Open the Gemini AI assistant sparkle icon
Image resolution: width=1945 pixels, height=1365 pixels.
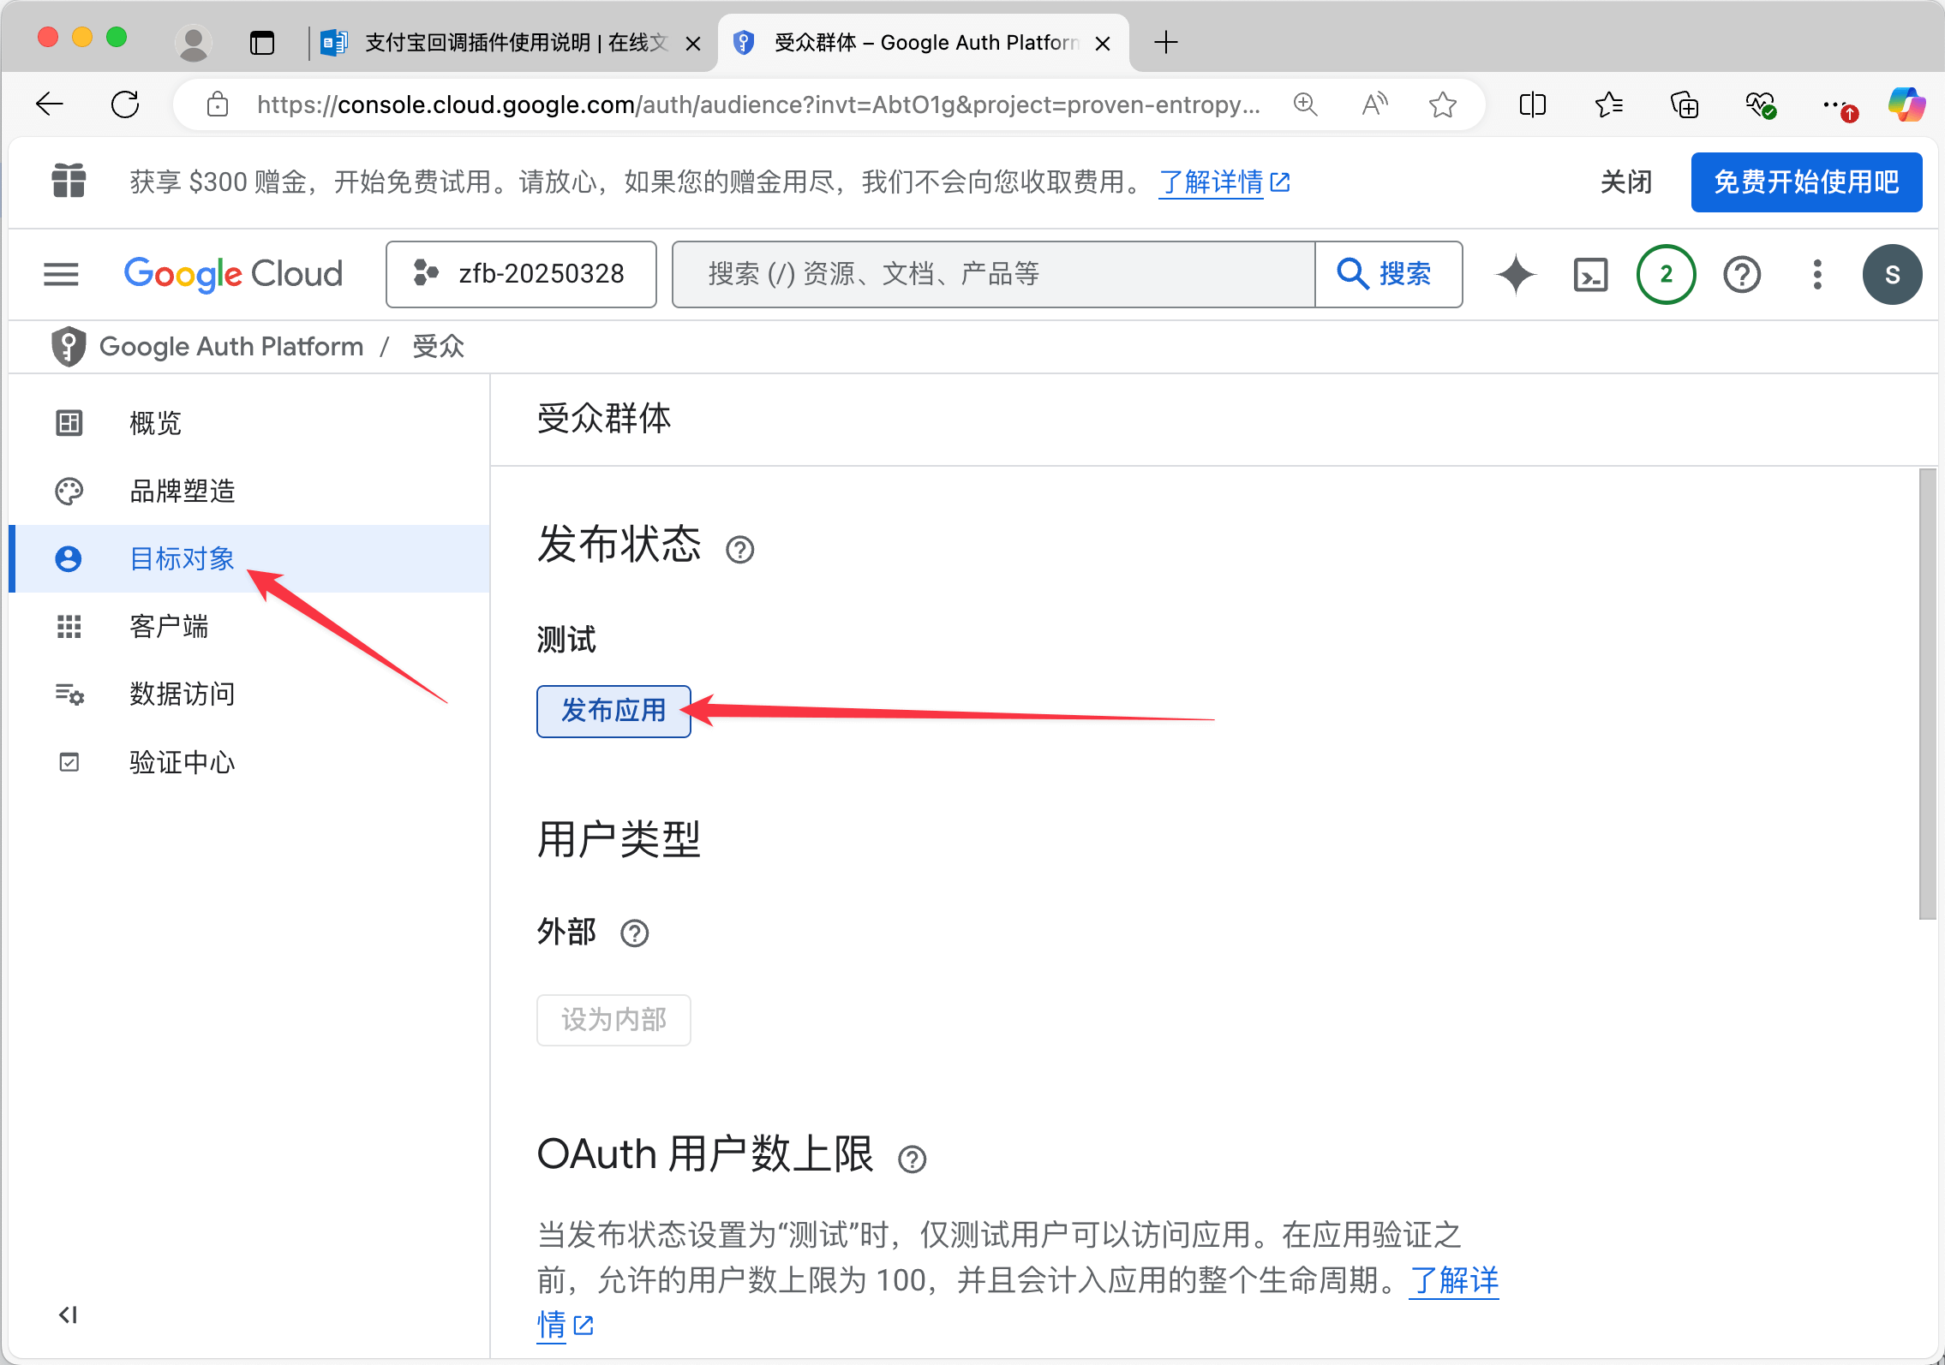(x=1516, y=275)
